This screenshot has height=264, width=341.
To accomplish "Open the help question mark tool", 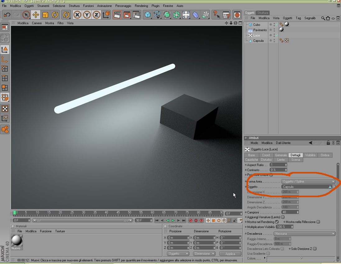I will click(216, 15).
